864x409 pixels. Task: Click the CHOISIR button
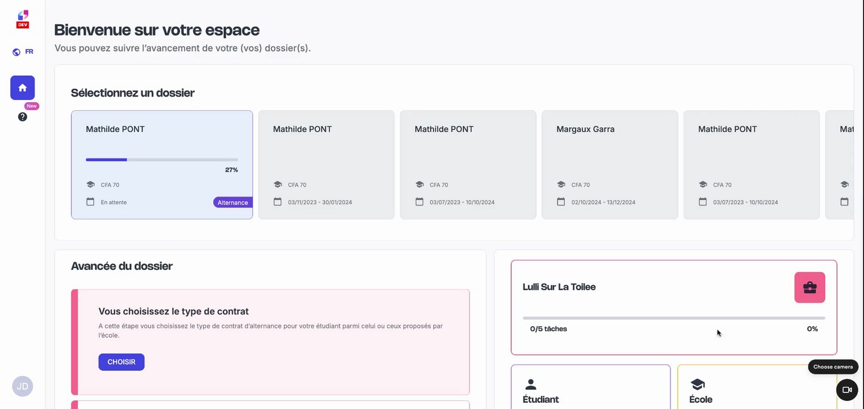[x=121, y=362]
